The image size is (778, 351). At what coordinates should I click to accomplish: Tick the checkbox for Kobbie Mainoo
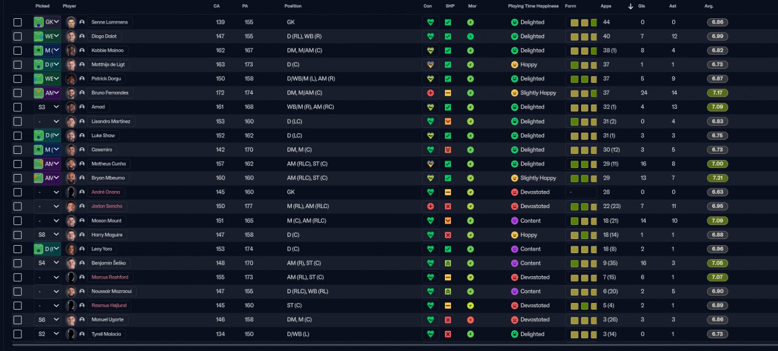[18, 50]
